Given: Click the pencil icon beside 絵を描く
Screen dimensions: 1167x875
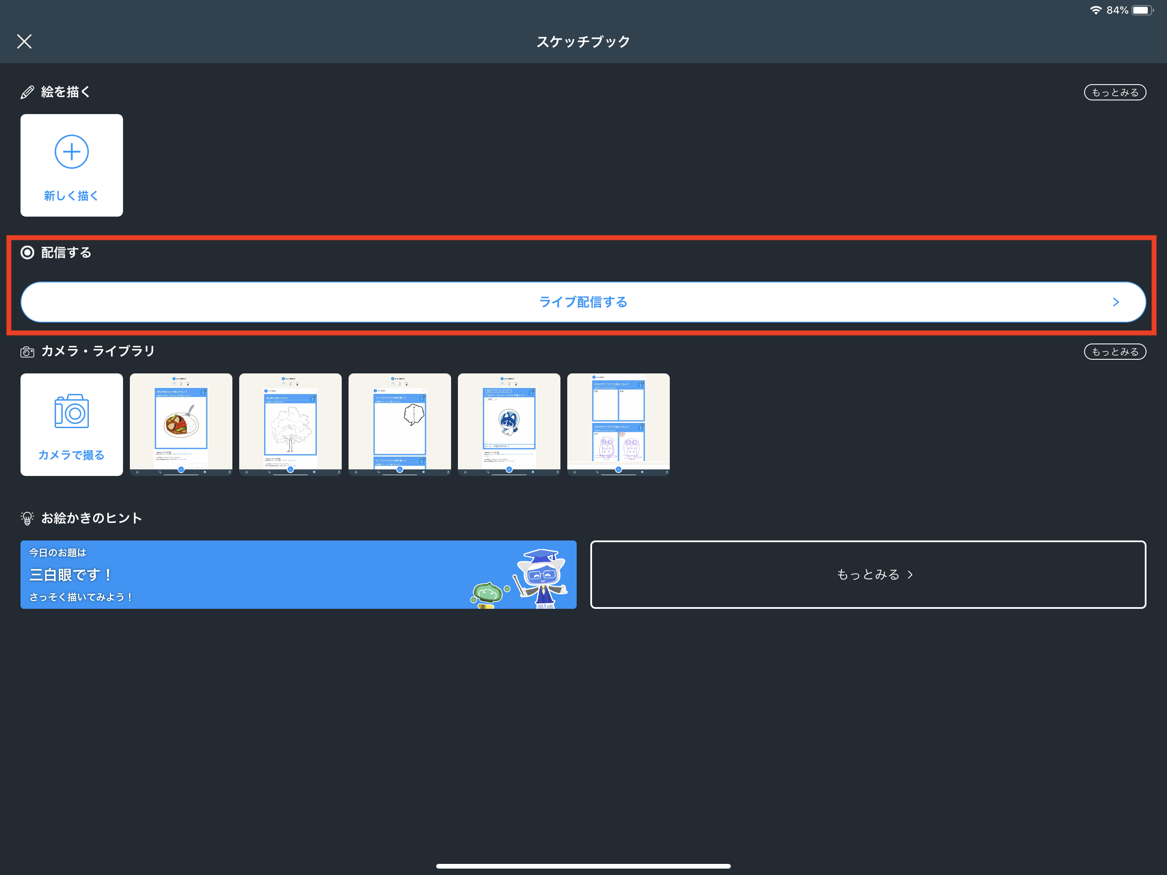Looking at the screenshot, I should point(27,92).
